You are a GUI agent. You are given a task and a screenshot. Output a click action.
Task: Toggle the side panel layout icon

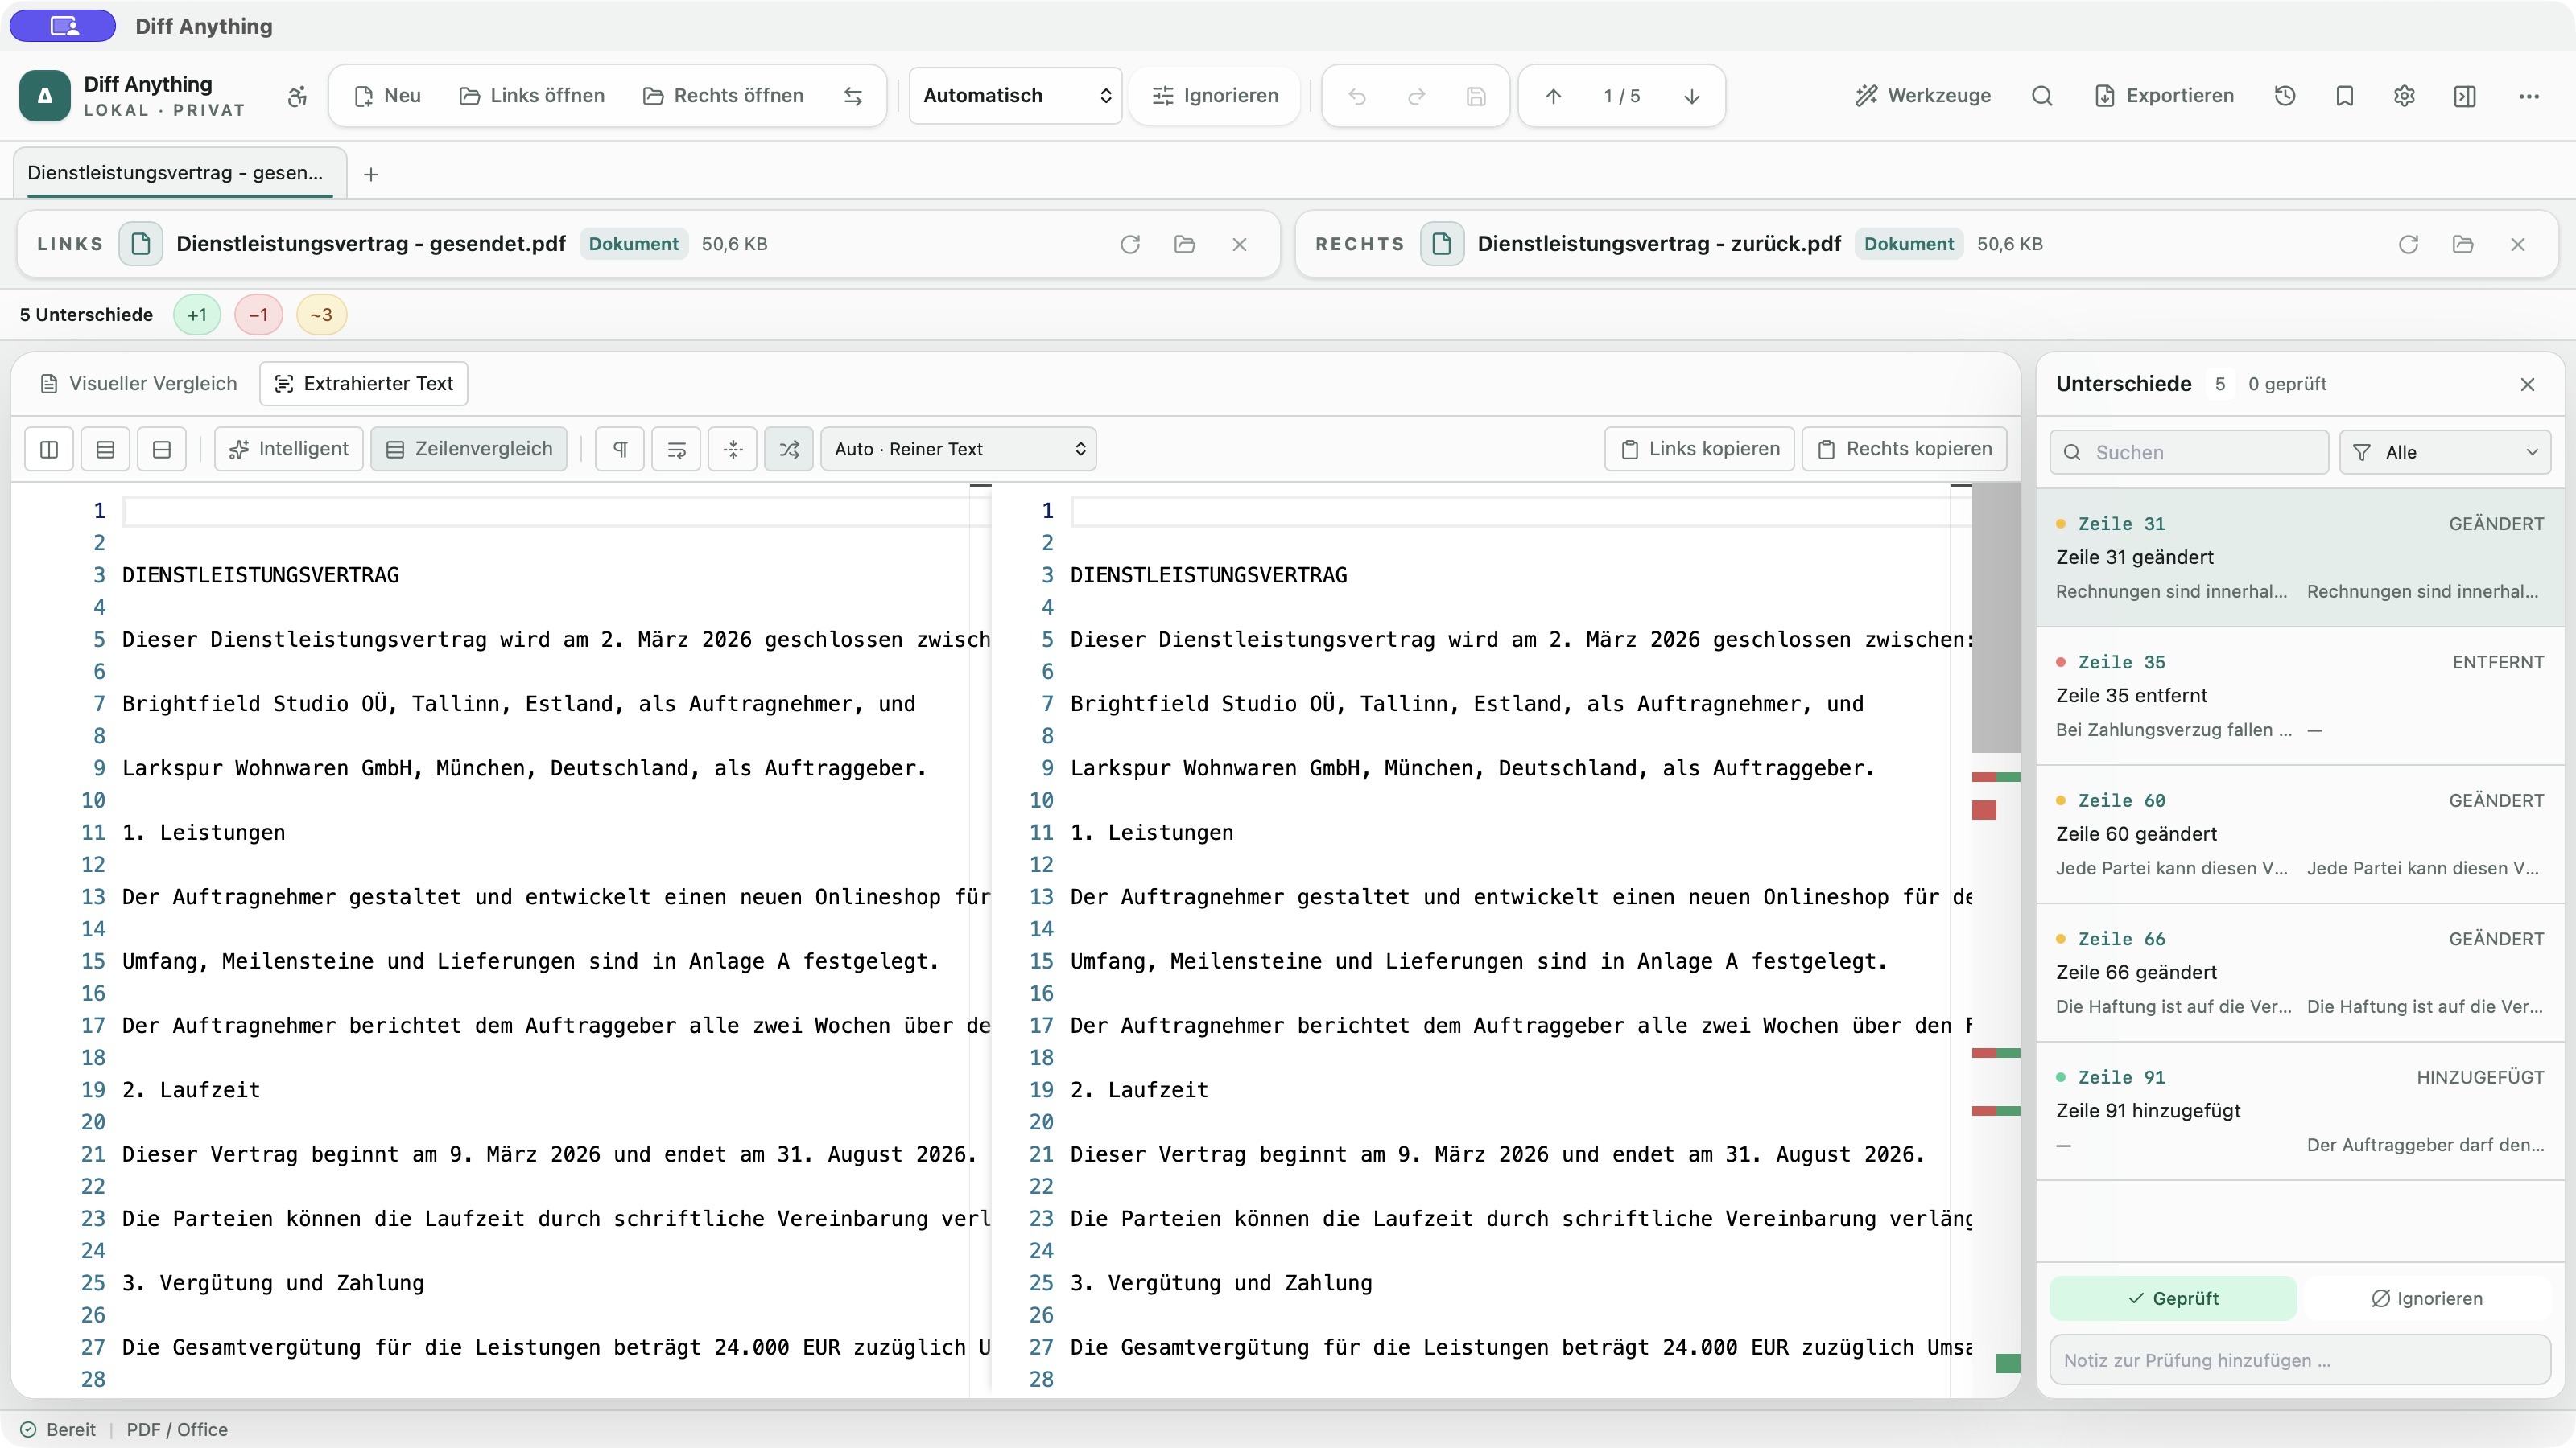(2465, 96)
